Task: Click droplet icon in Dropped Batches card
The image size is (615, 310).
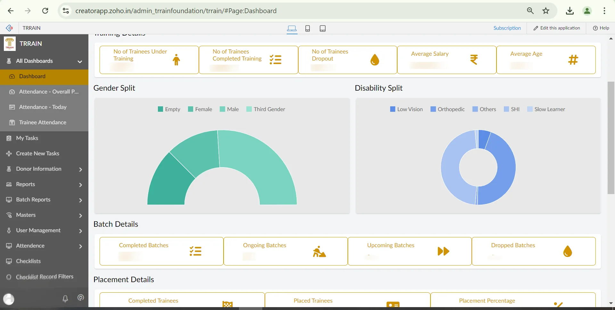Action: tap(568, 251)
